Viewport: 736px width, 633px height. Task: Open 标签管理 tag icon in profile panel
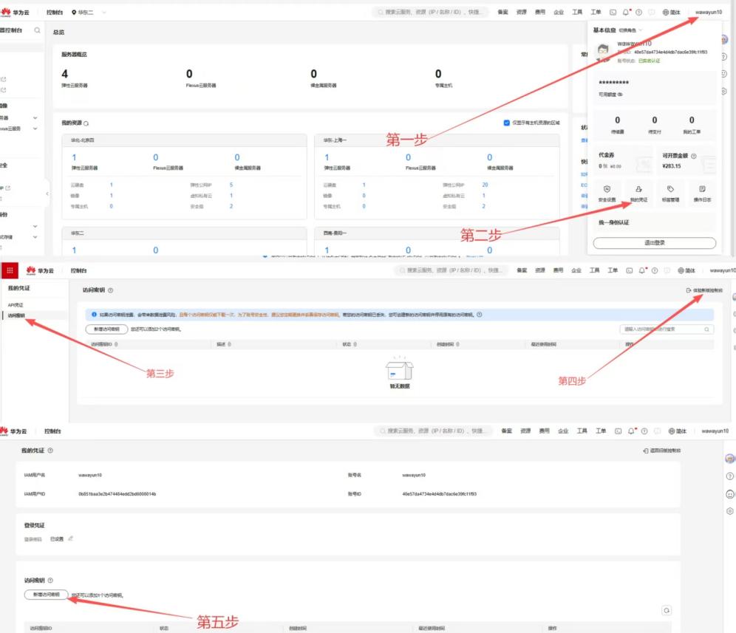pyautogui.click(x=670, y=189)
